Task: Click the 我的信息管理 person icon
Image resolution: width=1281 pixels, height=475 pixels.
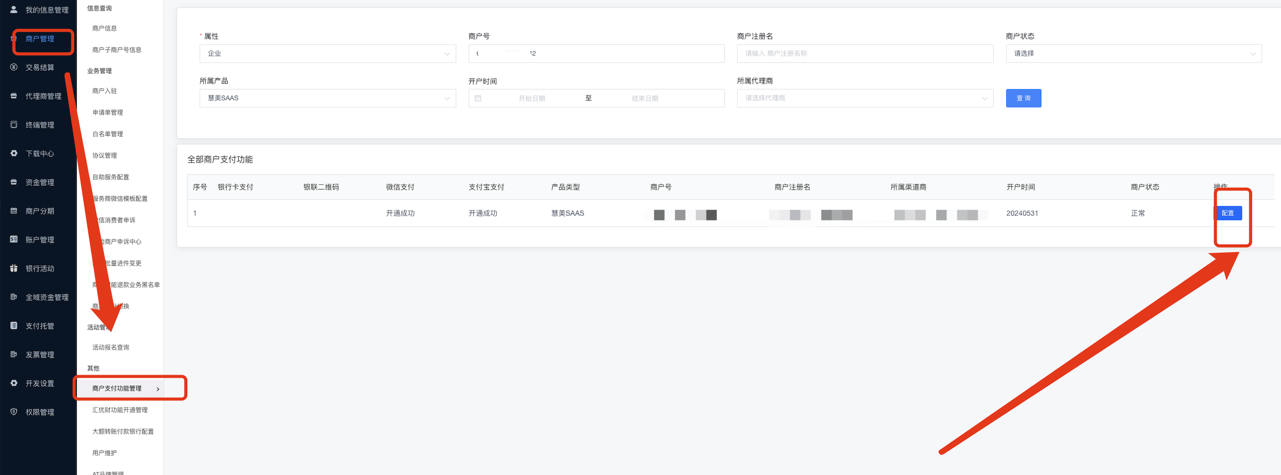Action: [14, 9]
